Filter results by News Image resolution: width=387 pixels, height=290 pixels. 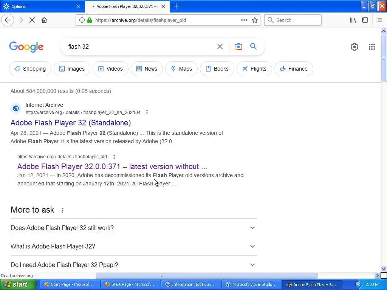(x=147, y=69)
